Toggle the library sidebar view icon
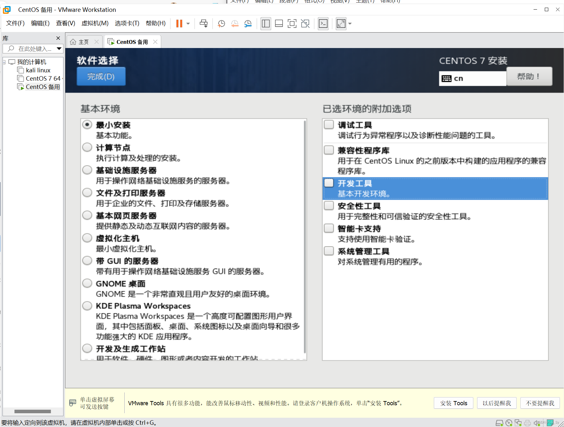This screenshot has height=427, width=564. point(266,23)
